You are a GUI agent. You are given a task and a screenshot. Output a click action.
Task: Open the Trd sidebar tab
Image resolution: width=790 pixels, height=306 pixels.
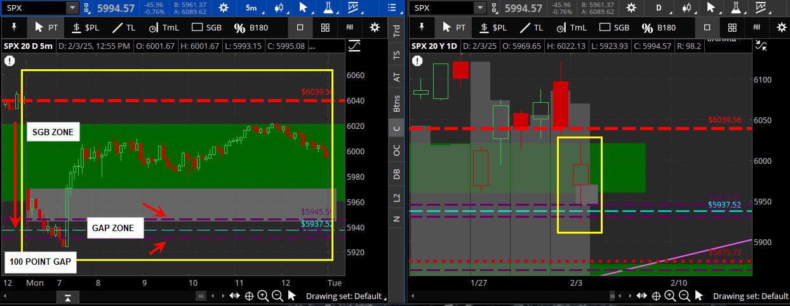pyautogui.click(x=397, y=32)
